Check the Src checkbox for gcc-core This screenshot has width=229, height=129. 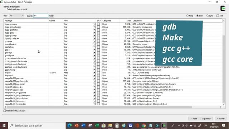click(x=98, y=41)
